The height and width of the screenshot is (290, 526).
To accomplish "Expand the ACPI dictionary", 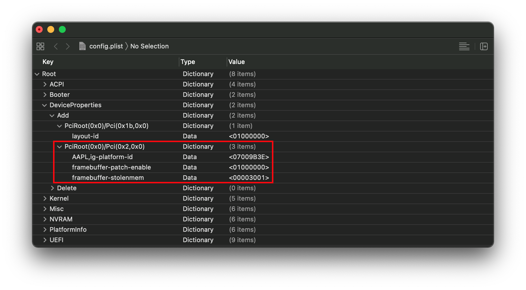I will click(x=45, y=84).
